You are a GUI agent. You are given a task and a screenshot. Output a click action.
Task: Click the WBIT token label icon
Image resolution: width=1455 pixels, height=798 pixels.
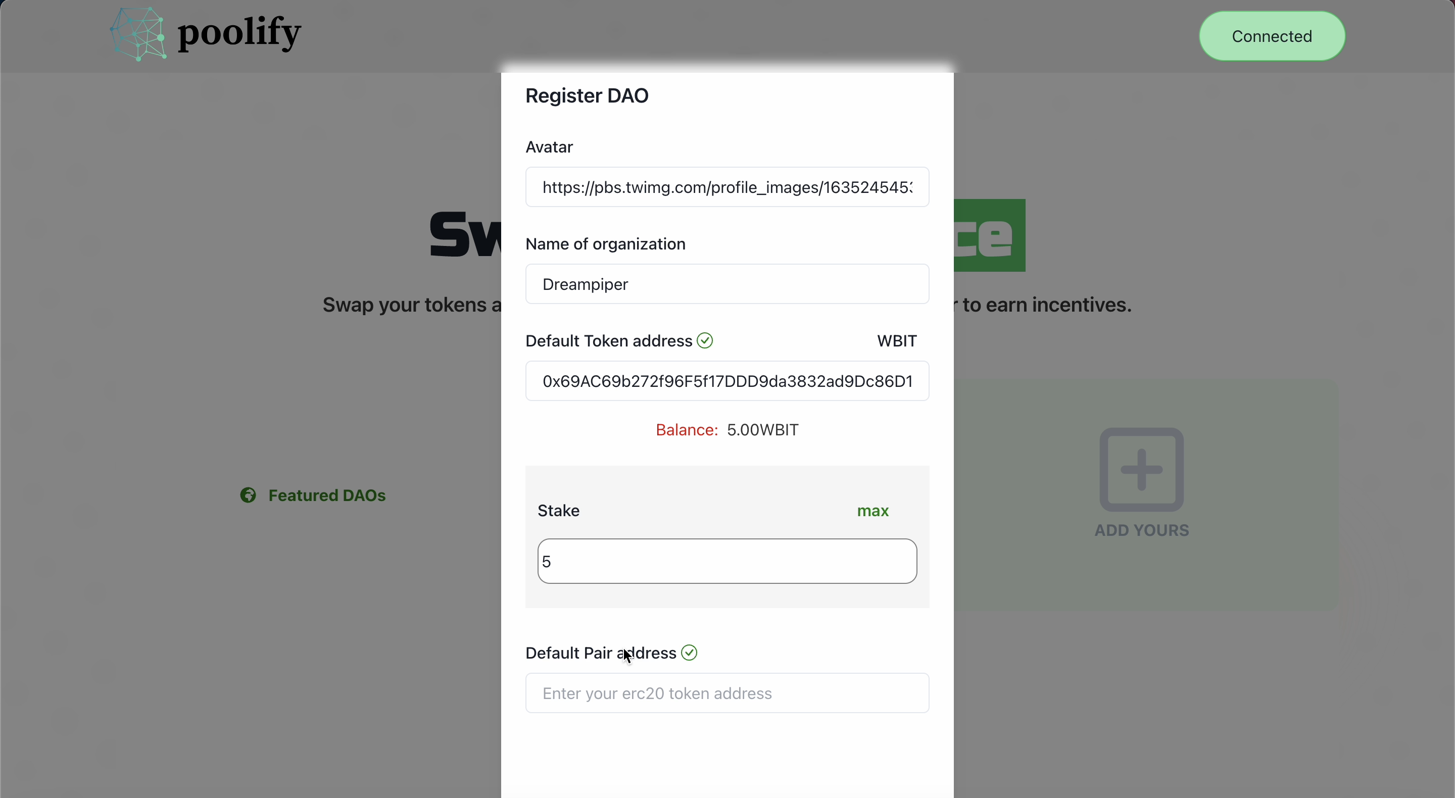pyautogui.click(x=896, y=341)
